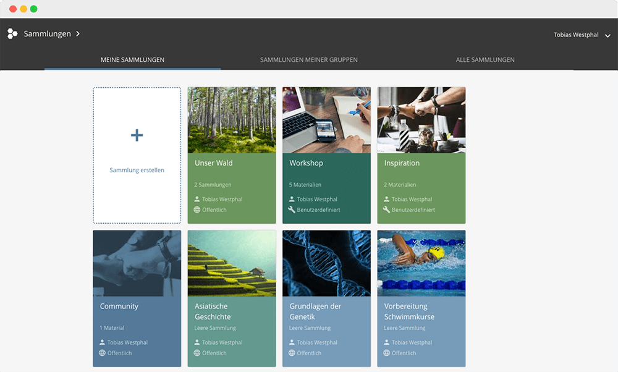Click the globe icon on Vorbereitung Schwimmkurse card

pos(387,353)
